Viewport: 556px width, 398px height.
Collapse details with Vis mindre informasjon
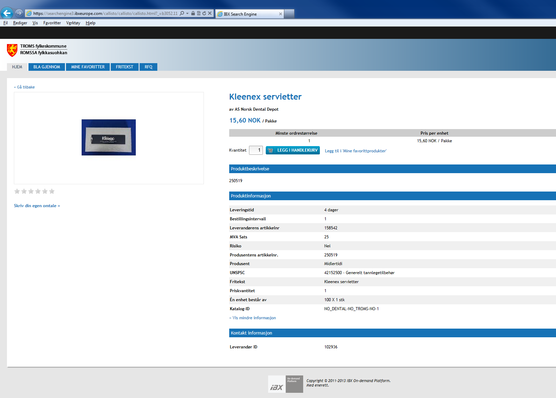pyautogui.click(x=252, y=318)
